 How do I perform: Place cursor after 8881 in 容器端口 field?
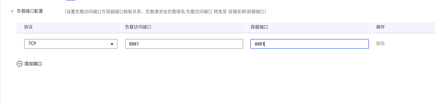pyautogui.click(x=265, y=44)
